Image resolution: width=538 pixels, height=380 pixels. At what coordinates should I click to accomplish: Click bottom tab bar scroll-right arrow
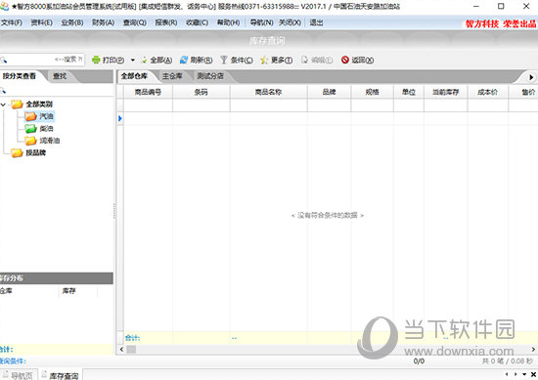point(516,374)
